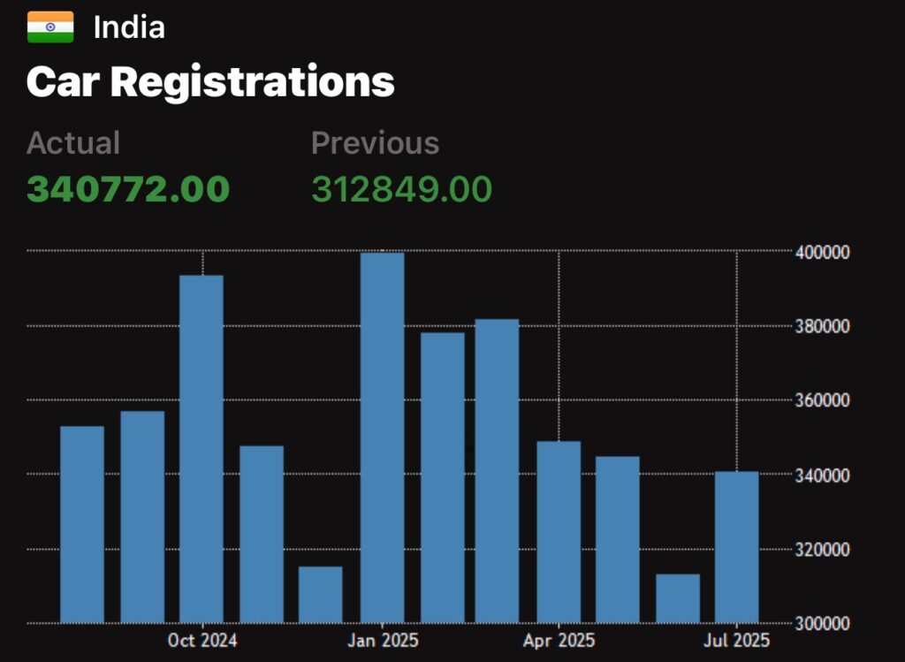905x662 pixels.
Task: Select the Jan 2025 axis label
Action: [x=383, y=640]
